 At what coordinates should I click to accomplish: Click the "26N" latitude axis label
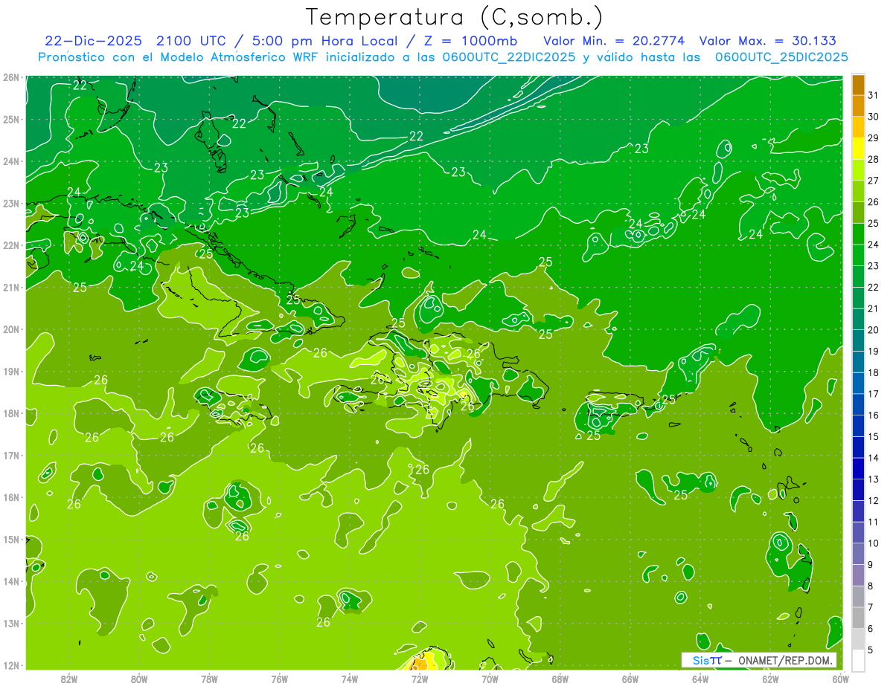coord(11,77)
